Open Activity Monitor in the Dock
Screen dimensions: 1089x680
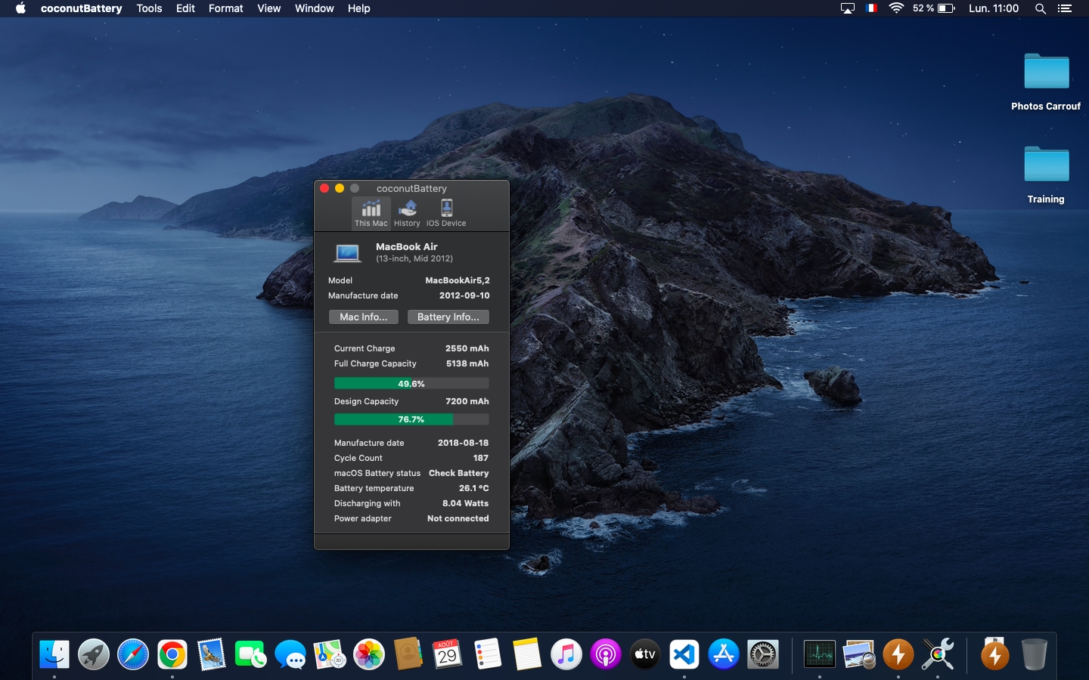pyautogui.click(x=819, y=654)
